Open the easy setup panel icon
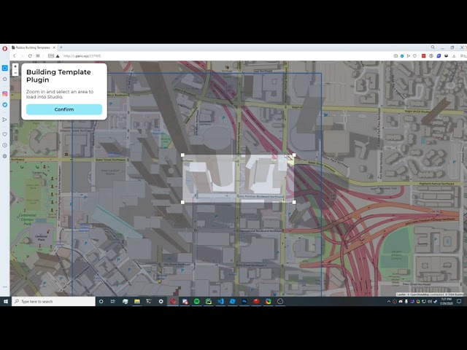The image size is (467, 350). tap(463, 56)
